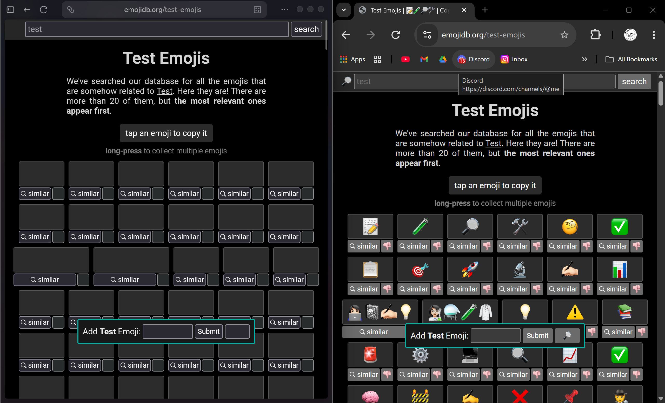Copy the yellow warning sign emoji
The height and width of the screenshot is (403, 665).
[575, 312]
